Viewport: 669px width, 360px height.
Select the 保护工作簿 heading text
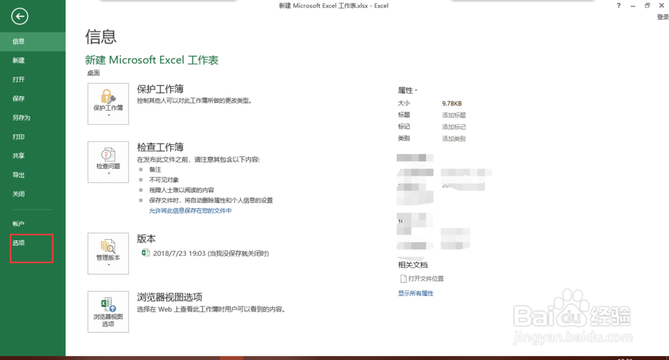coord(161,89)
